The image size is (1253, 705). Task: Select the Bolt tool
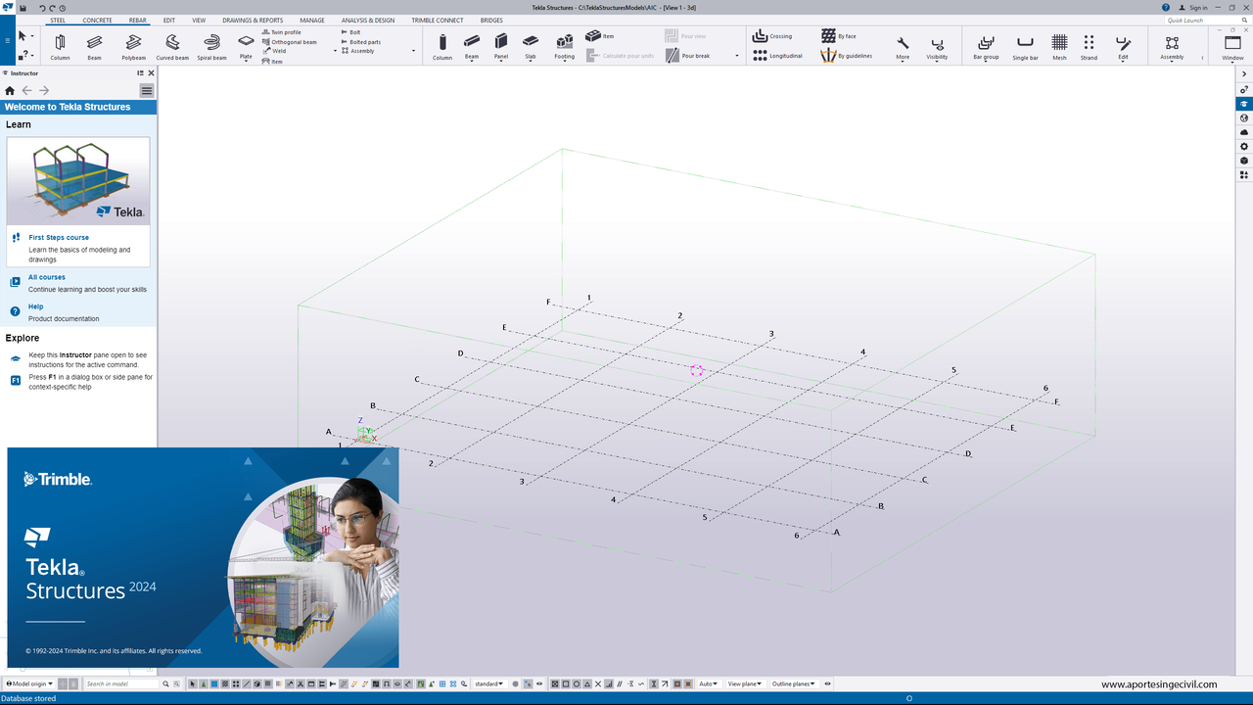click(x=350, y=32)
